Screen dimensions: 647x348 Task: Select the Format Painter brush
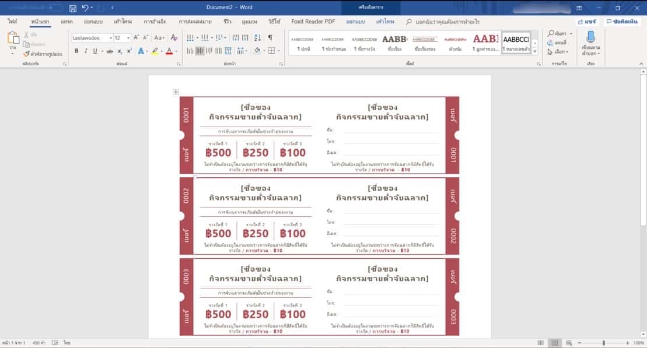[26, 54]
